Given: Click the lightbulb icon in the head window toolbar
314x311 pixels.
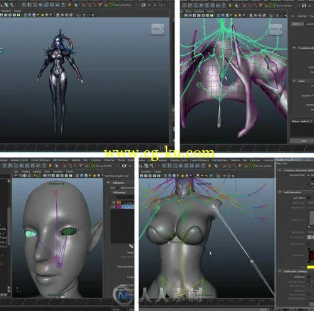Looking at the screenshot, I should pyautogui.click(x=50, y=166).
